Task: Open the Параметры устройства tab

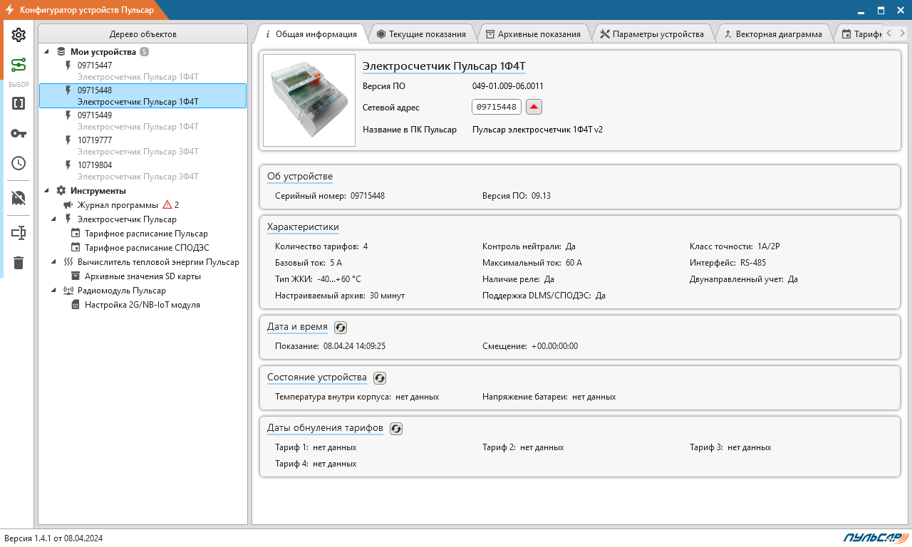Action: [652, 33]
